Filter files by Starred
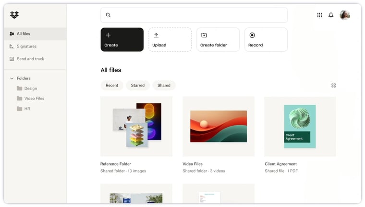This screenshot has height=207, width=365. click(138, 86)
